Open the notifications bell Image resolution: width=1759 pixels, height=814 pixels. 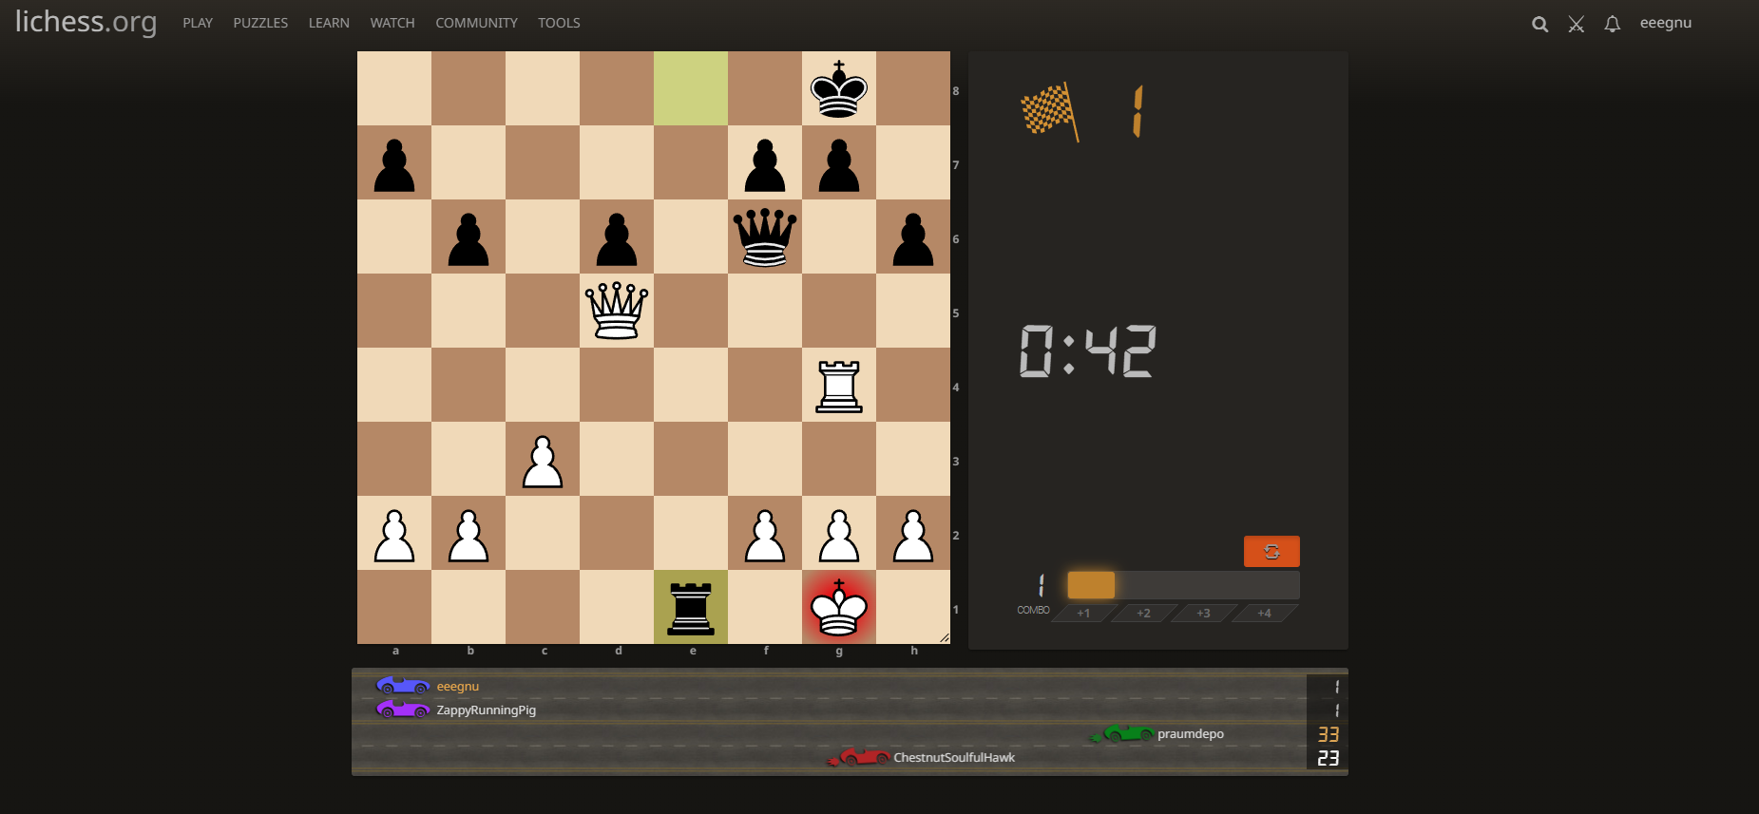click(x=1613, y=24)
